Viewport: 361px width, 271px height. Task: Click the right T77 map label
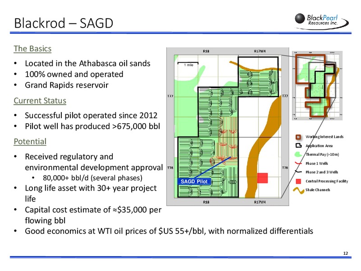[285, 96]
